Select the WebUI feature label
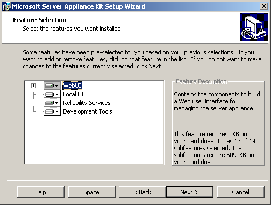This screenshot has height=205, width=271. click(x=72, y=86)
